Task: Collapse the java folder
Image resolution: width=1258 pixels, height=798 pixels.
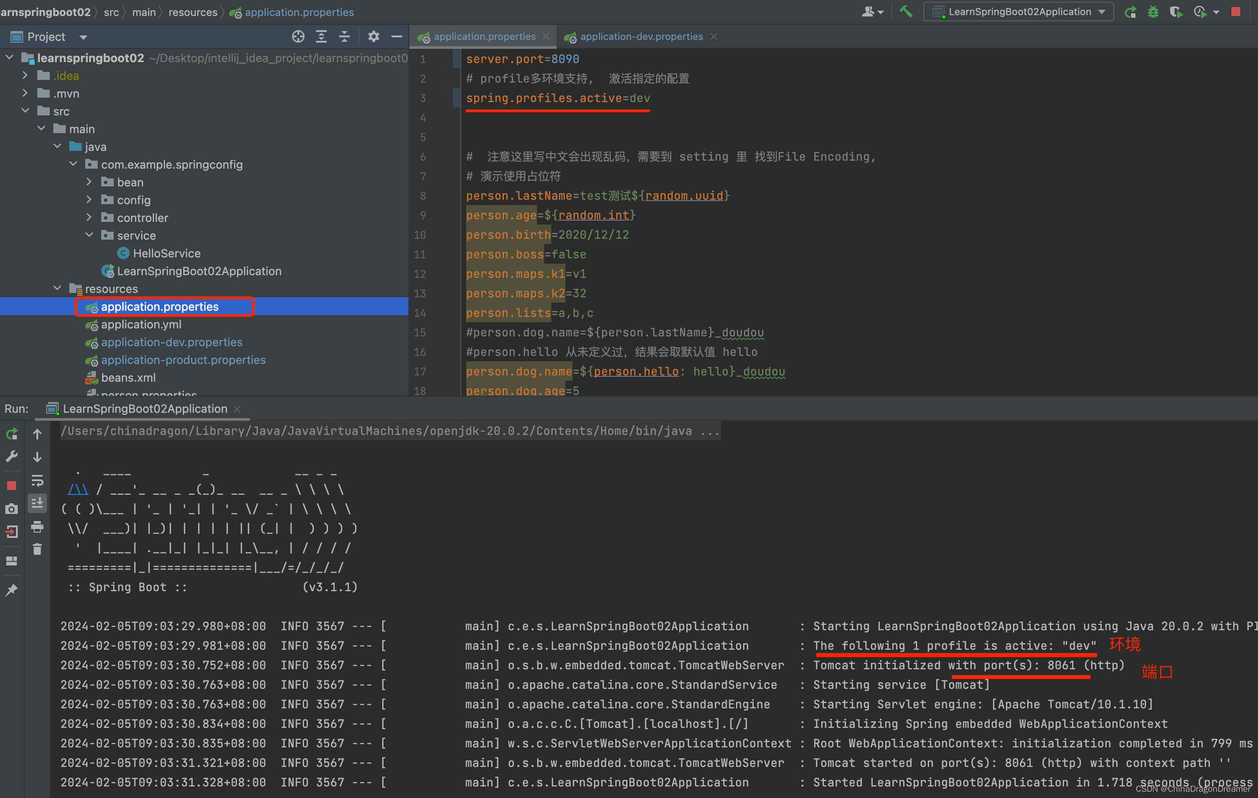Action: coord(57,146)
